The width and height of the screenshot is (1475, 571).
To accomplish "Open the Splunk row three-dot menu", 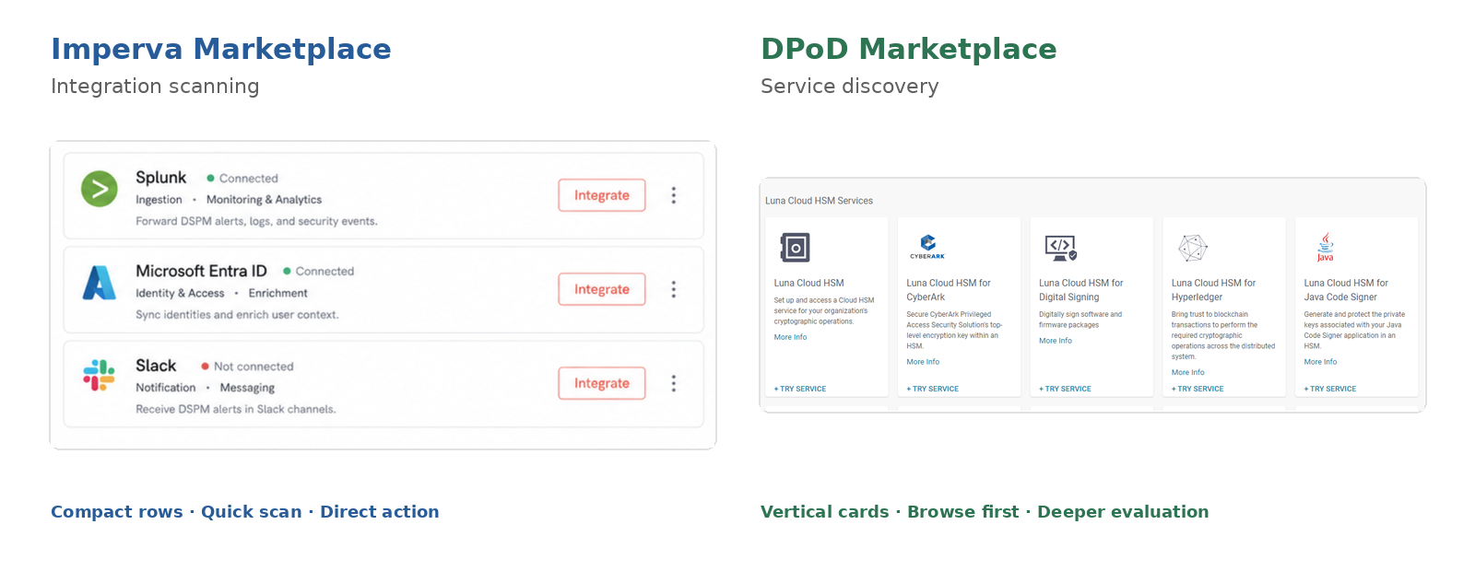I will click(674, 195).
